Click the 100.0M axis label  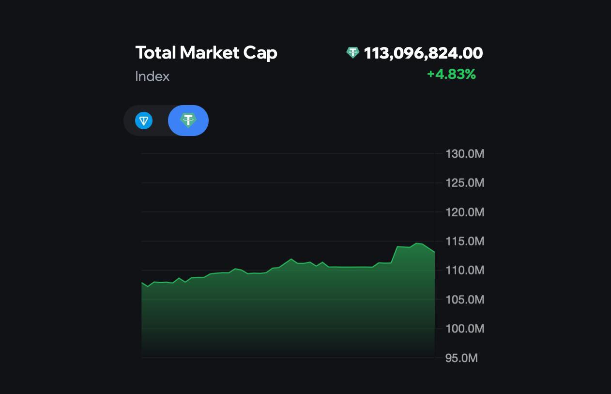point(465,329)
